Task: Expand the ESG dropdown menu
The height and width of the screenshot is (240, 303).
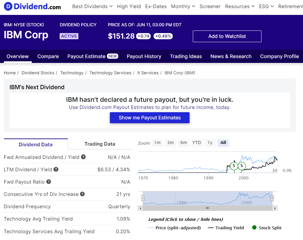Action: [x=266, y=6]
